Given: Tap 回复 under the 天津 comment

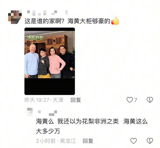Looking at the screenshot, I should coord(76,100).
